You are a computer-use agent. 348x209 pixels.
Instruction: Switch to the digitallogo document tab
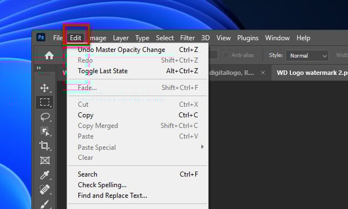pos(232,73)
